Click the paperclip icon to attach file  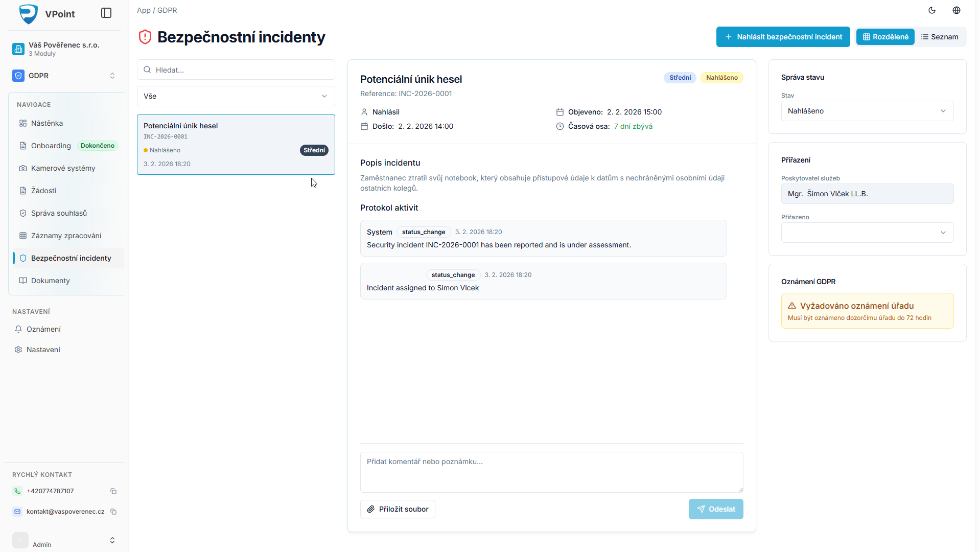tap(371, 509)
